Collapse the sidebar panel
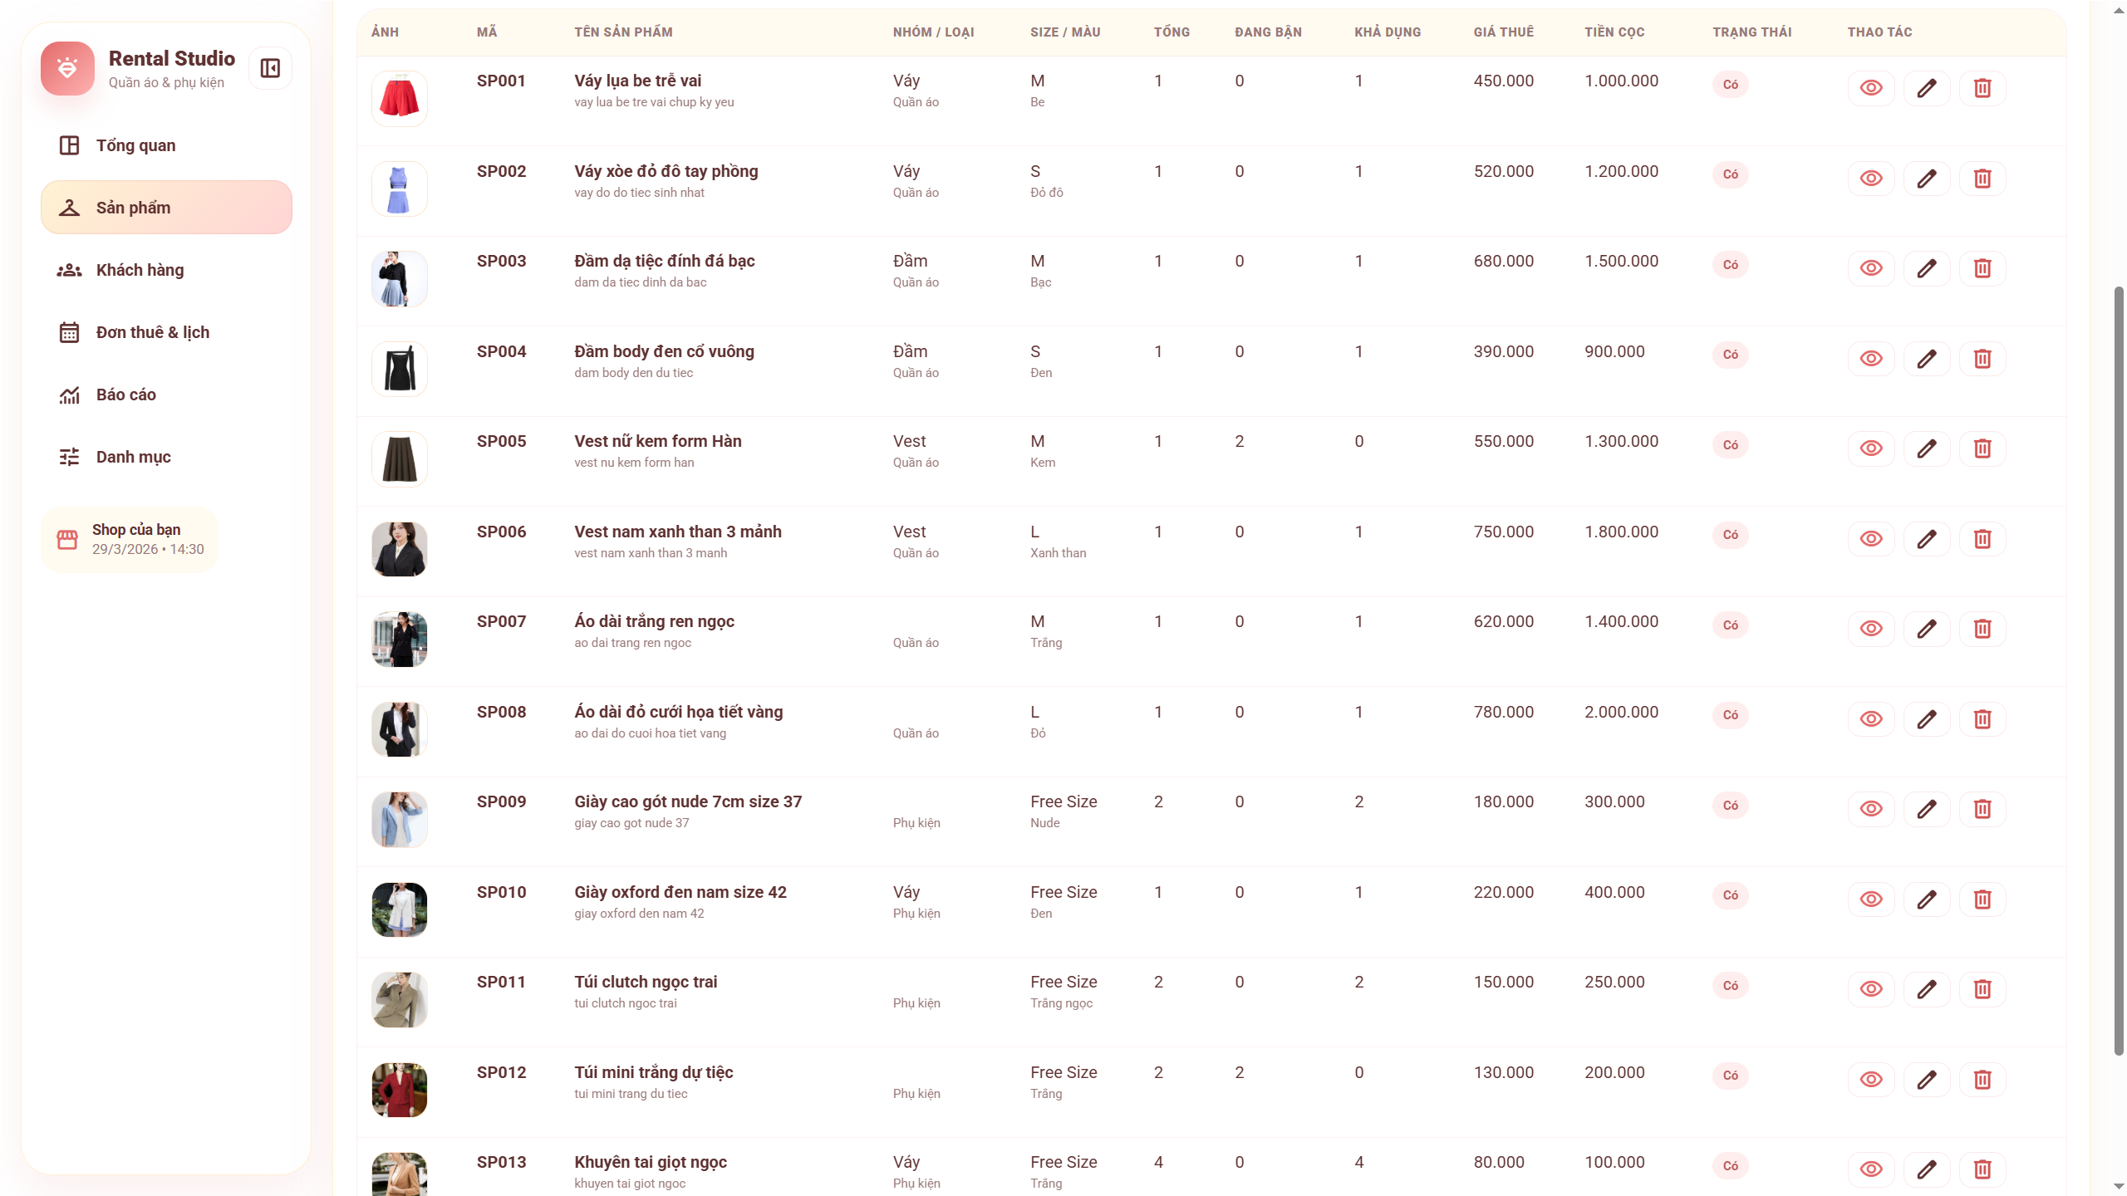2127x1196 pixels. [270, 68]
